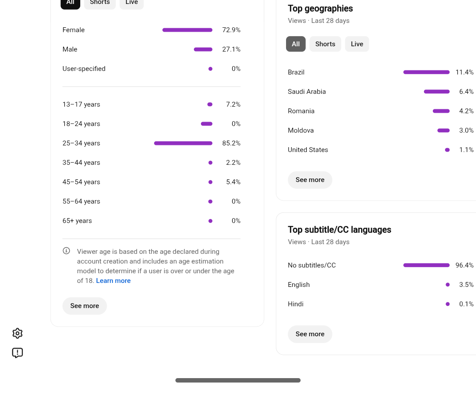Screen dimensions: 476x394
Task: Open the Learn more link
Action: (x=113, y=281)
